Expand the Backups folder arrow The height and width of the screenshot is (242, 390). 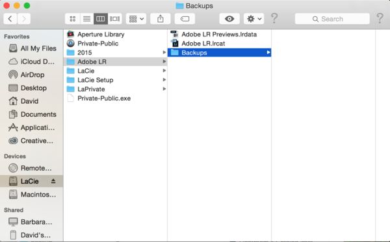[x=268, y=53]
